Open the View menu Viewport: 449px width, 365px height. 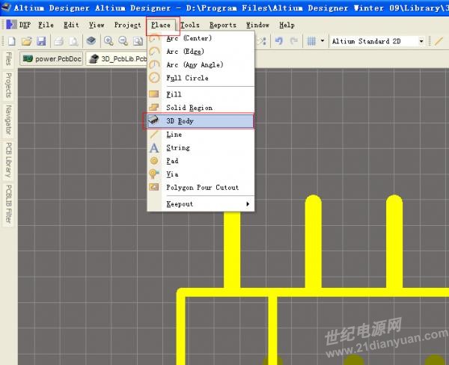(x=97, y=25)
